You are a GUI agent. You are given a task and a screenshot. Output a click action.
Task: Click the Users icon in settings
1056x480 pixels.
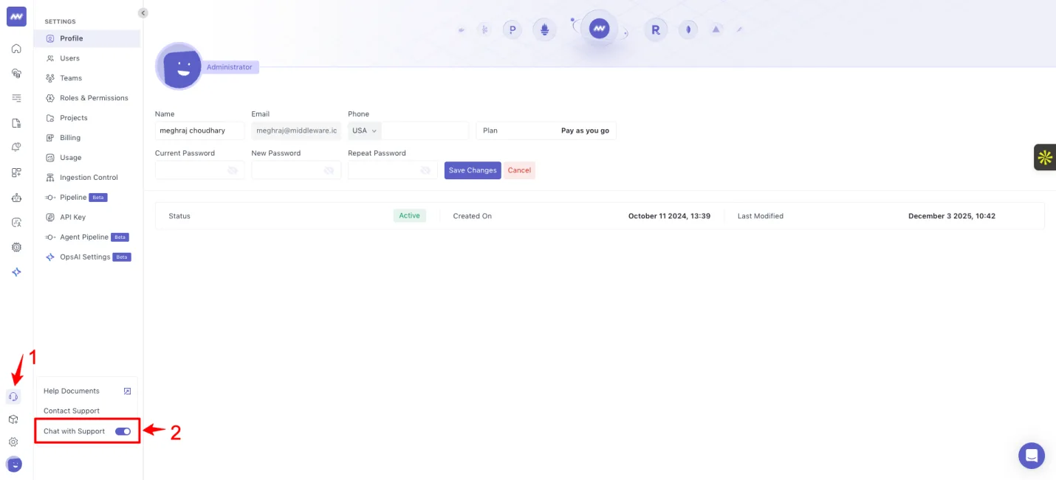pyautogui.click(x=50, y=58)
